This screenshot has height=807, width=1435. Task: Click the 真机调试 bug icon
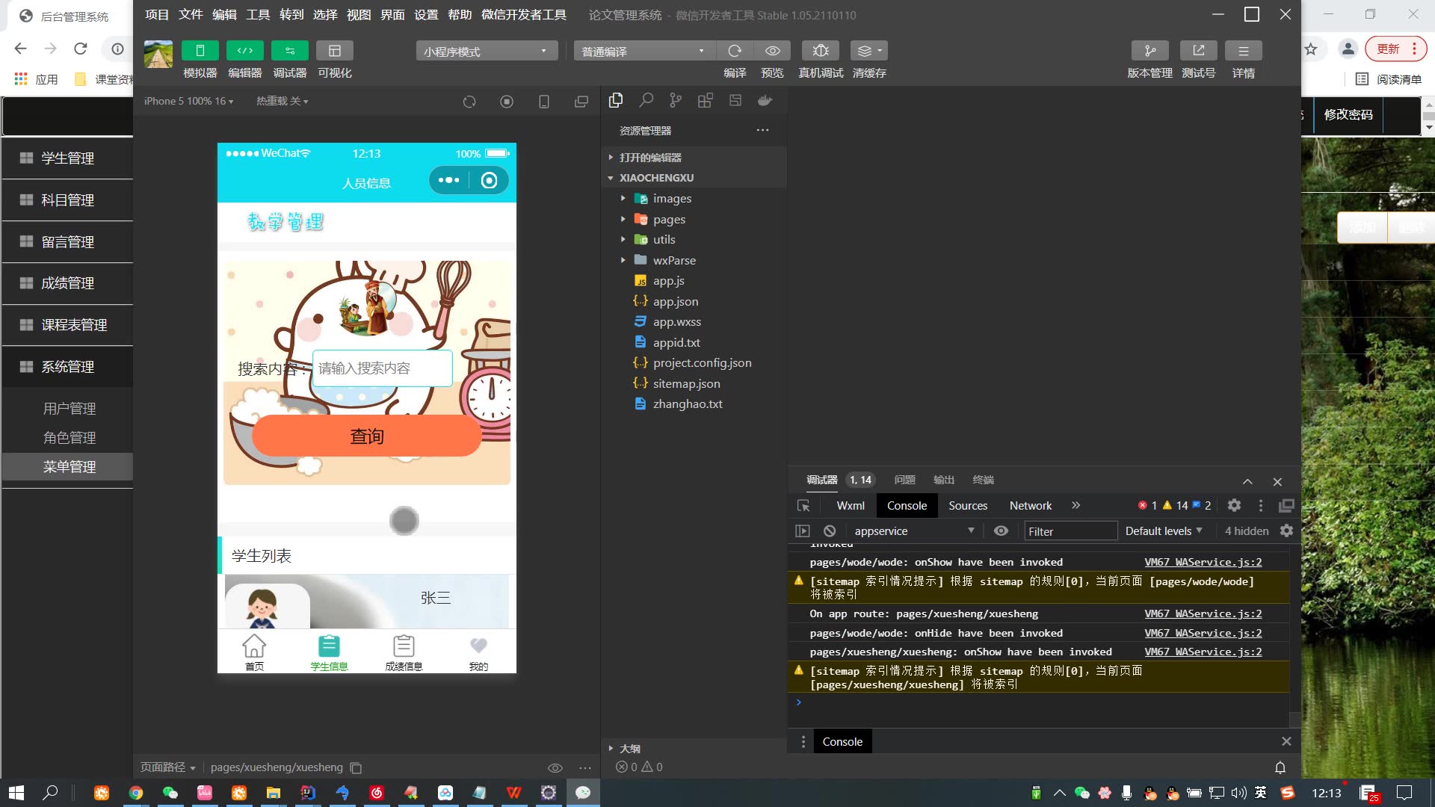point(820,51)
